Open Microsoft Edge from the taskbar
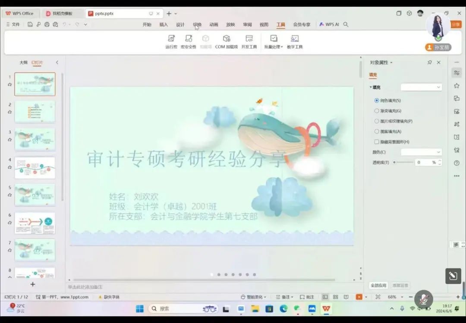 click(x=283, y=309)
